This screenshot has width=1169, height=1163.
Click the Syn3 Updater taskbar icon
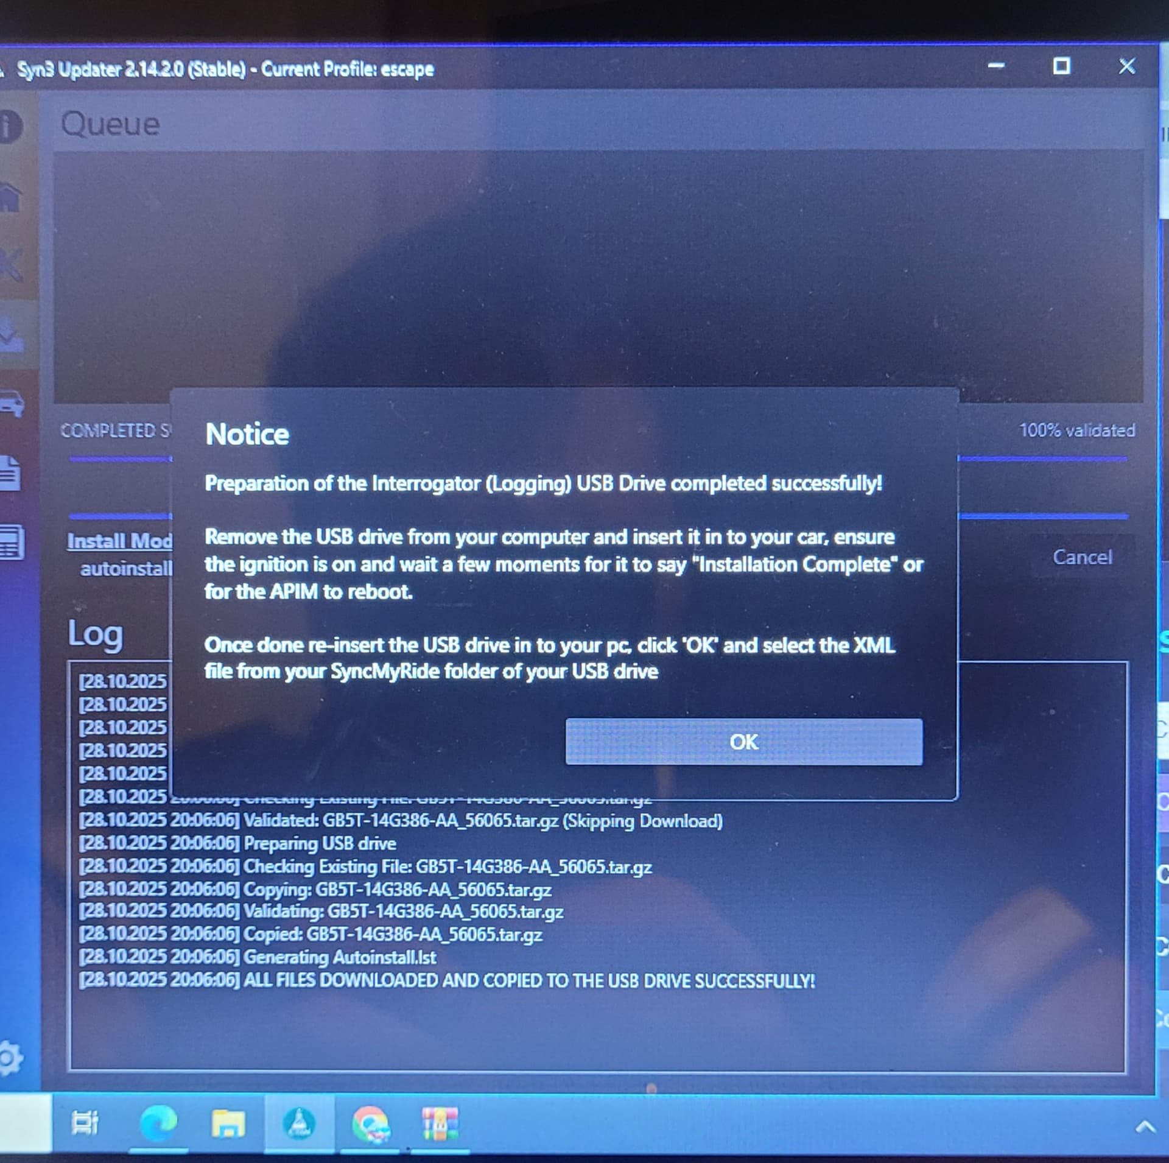(x=299, y=1124)
